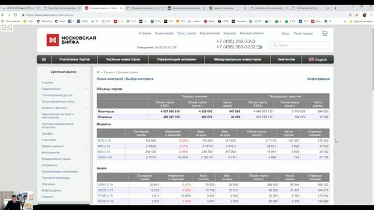Click the phone callback icon beside number

coord(259,47)
